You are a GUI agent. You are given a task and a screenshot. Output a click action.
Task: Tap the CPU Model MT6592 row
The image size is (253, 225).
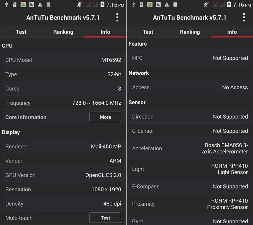click(x=63, y=60)
